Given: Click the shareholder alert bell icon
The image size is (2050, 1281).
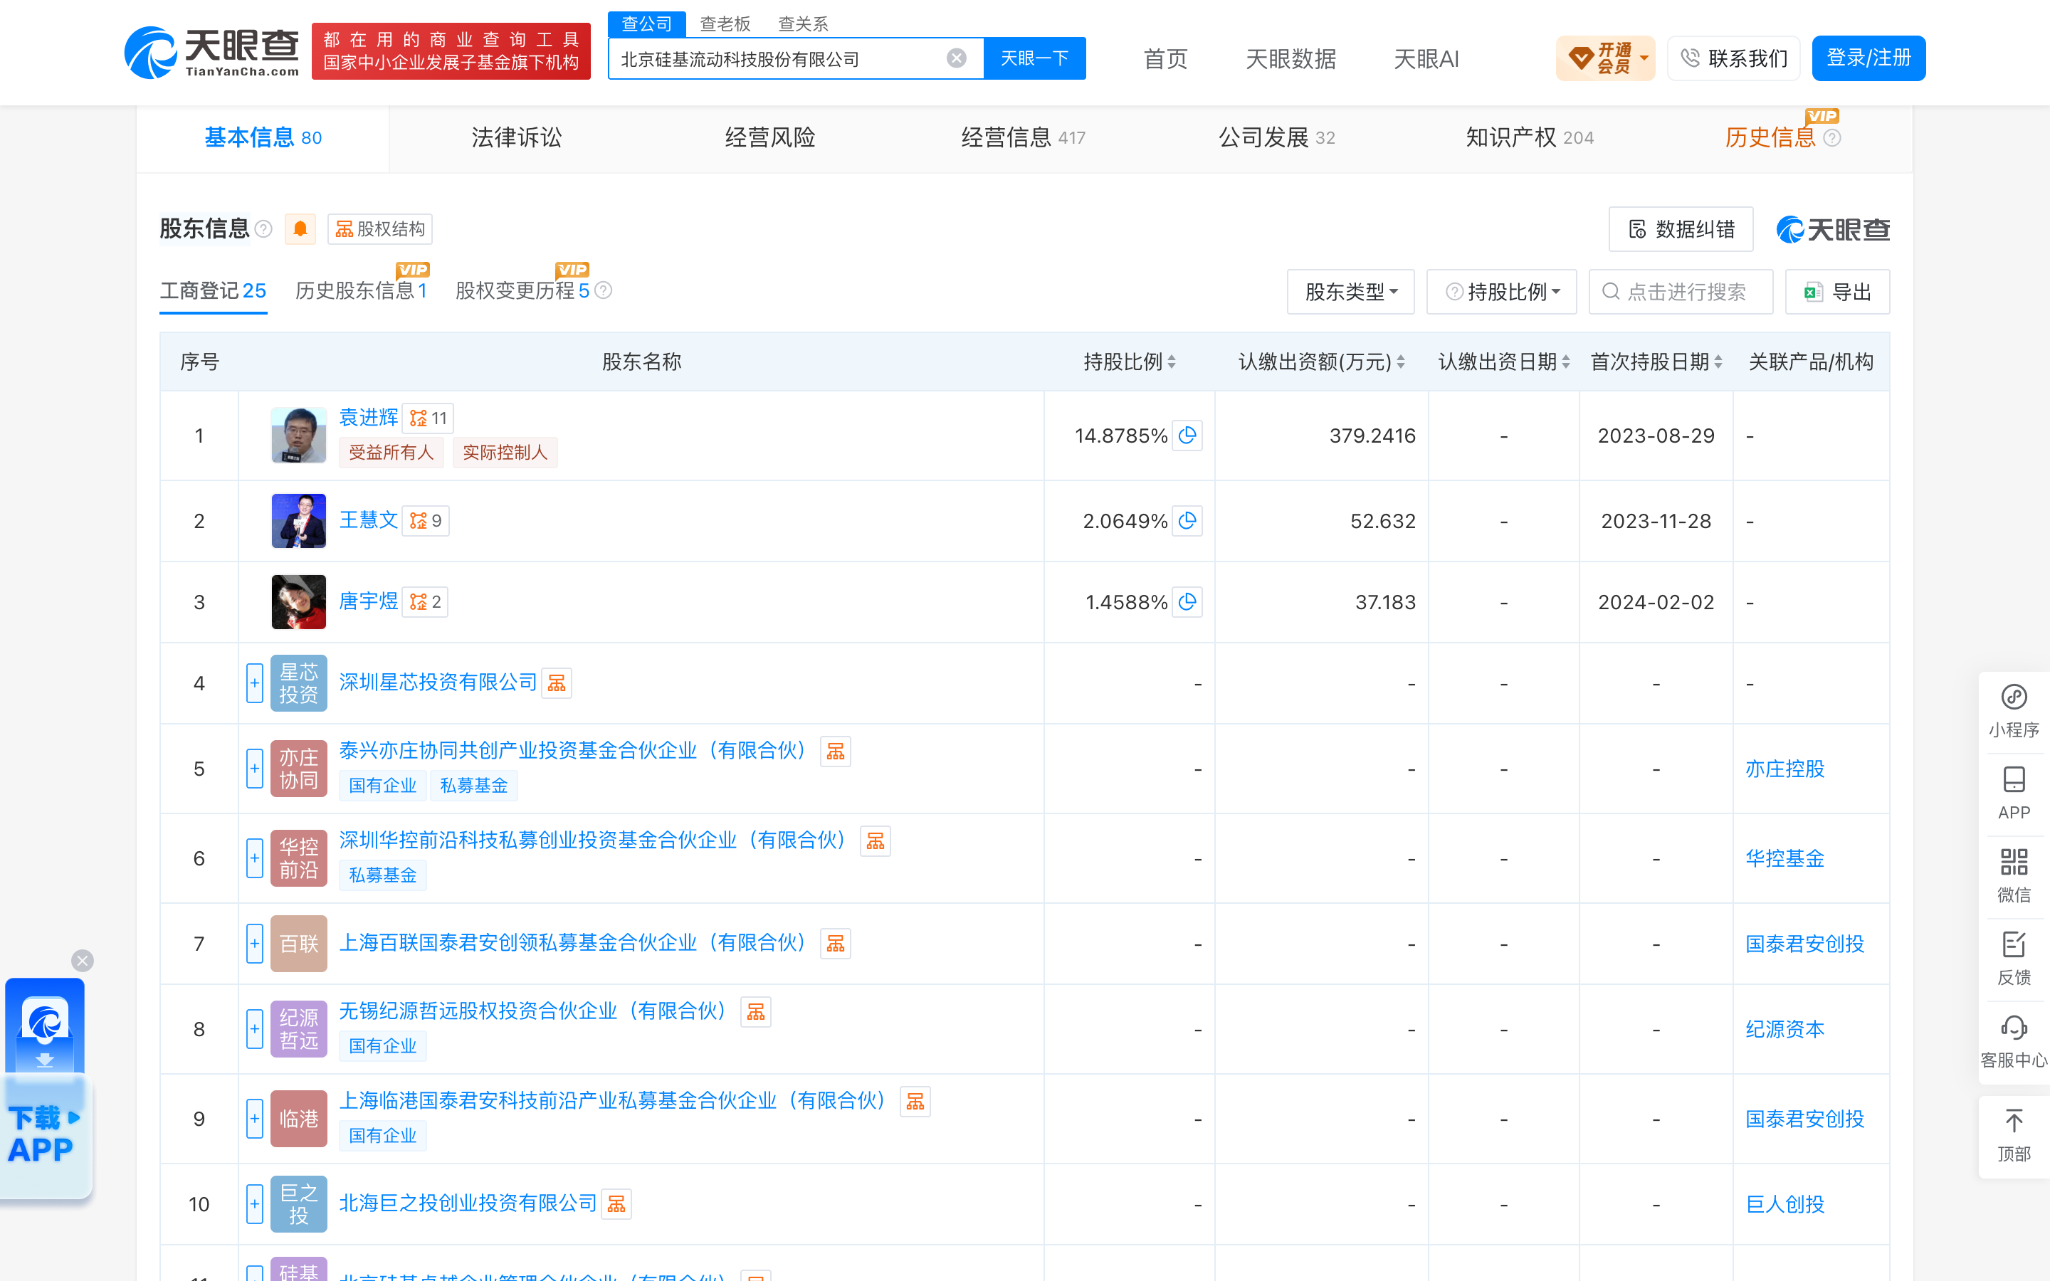Looking at the screenshot, I should click(300, 228).
